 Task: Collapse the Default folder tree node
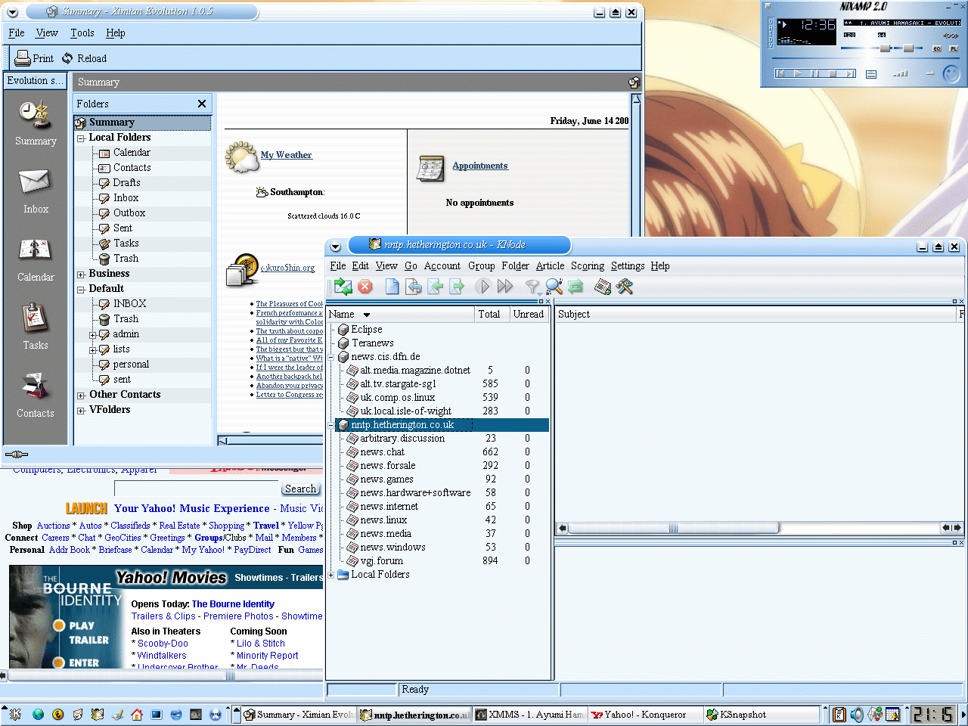(x=81, y=289)
